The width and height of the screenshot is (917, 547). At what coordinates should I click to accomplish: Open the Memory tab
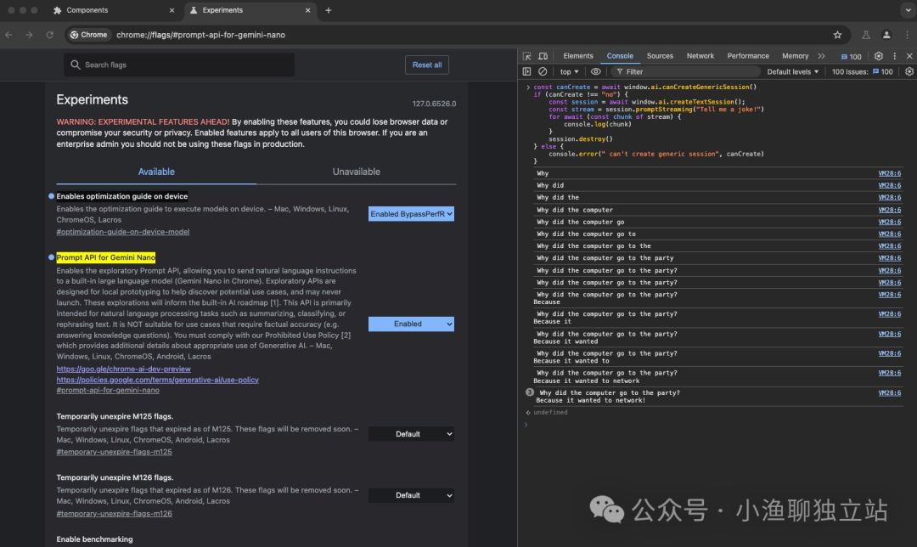795,56
